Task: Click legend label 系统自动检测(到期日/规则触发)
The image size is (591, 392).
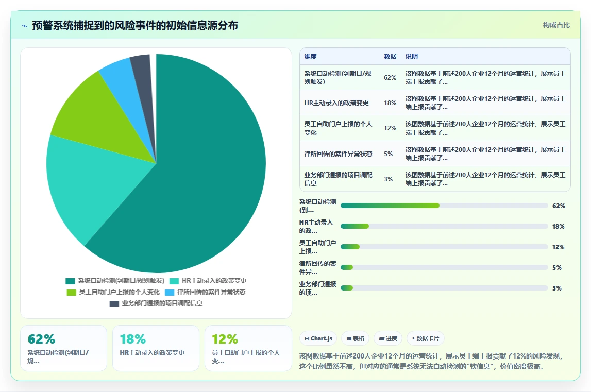Action: click(121, 281)
